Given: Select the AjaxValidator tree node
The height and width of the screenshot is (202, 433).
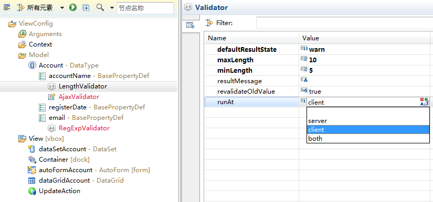Looking at the screenshot, I should [79, 97].
